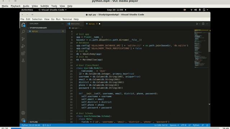Select the Python 3.8.10 64-bit interpreter
This screenshot has width=230, height=129.
click(x=31, y=125)
